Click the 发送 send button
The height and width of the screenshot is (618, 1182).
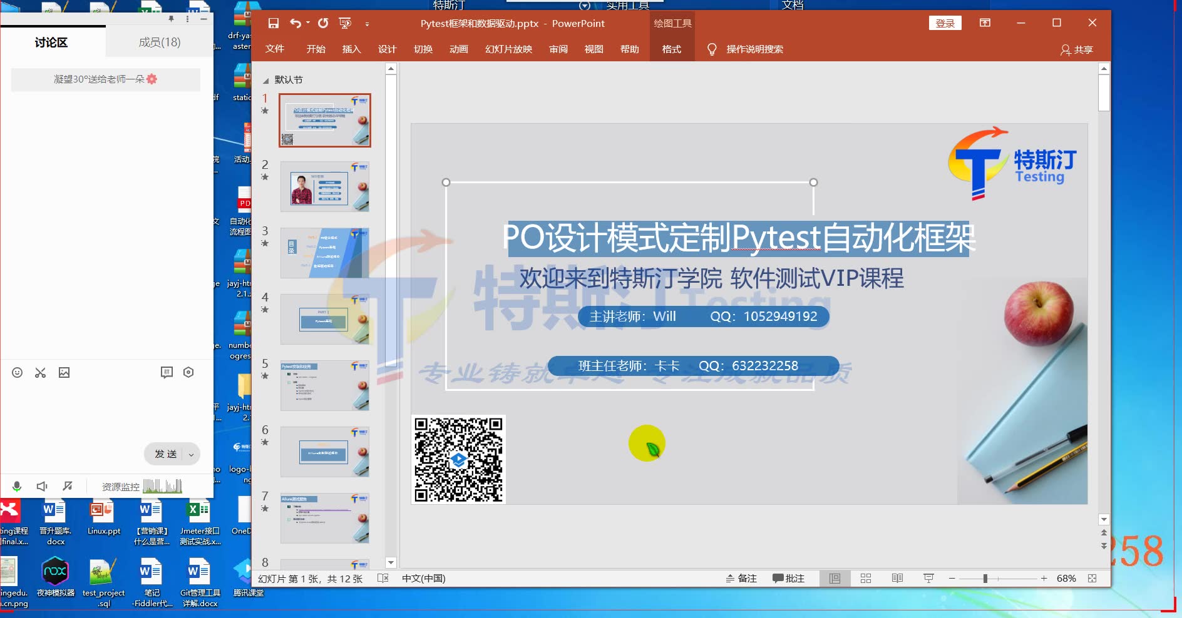(x=166, y=453)
